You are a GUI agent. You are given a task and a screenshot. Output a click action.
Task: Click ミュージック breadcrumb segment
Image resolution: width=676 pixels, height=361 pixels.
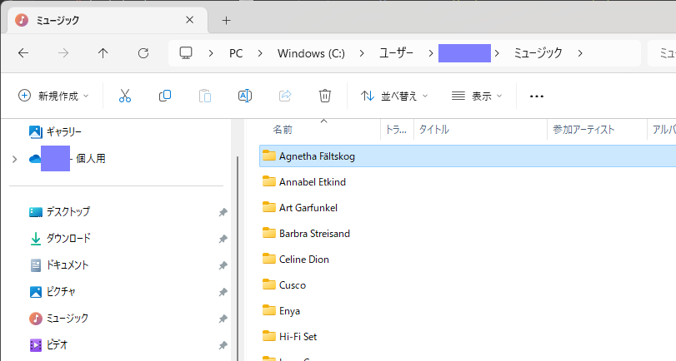pos(538,53)
